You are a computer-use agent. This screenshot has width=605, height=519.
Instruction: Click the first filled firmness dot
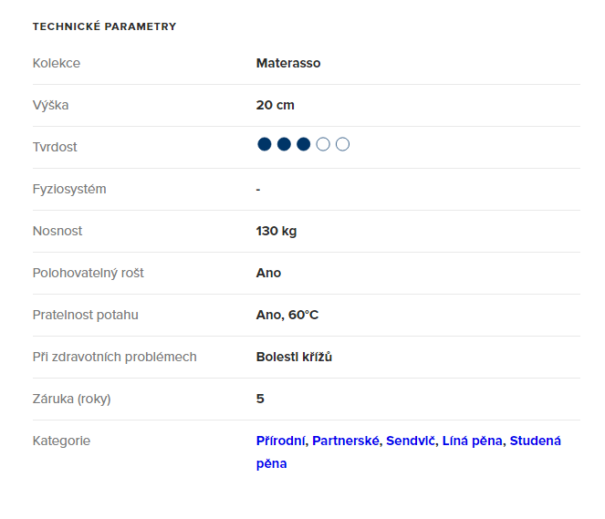click(265, 144)
